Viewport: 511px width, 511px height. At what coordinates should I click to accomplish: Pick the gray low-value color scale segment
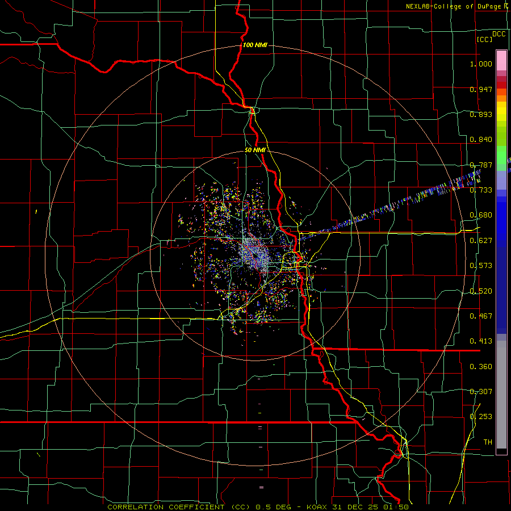(x=501, y=395)
